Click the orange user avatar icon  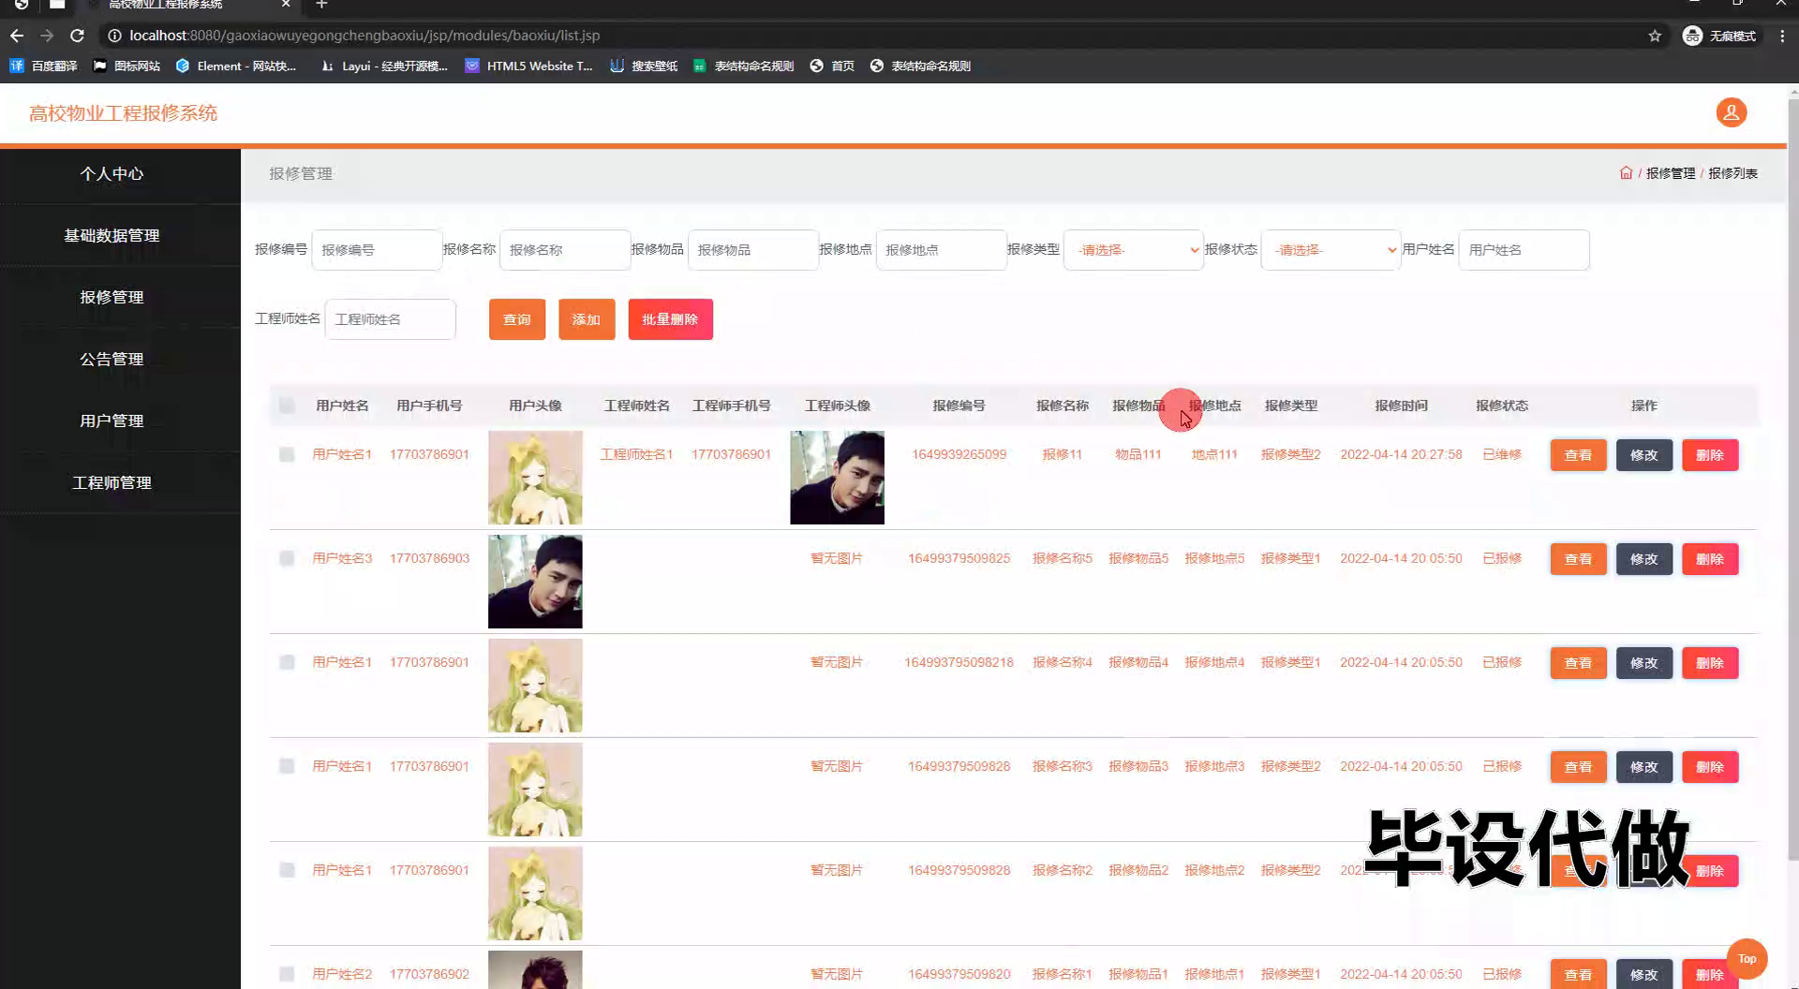click(1731, 112)
